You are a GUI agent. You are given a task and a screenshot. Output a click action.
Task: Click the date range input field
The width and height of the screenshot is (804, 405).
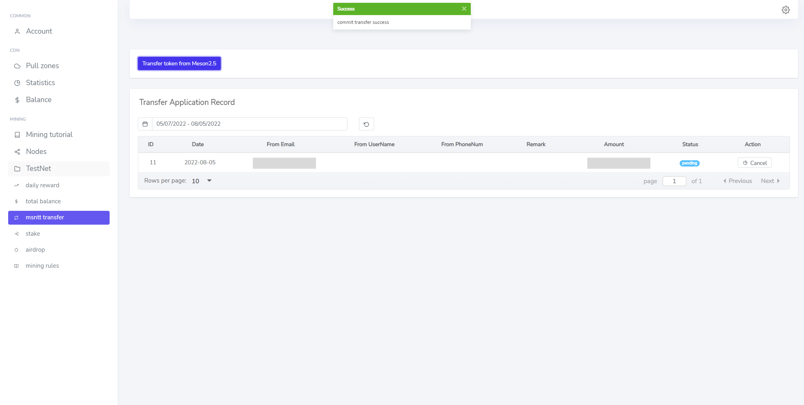click(x=250, y=124)
